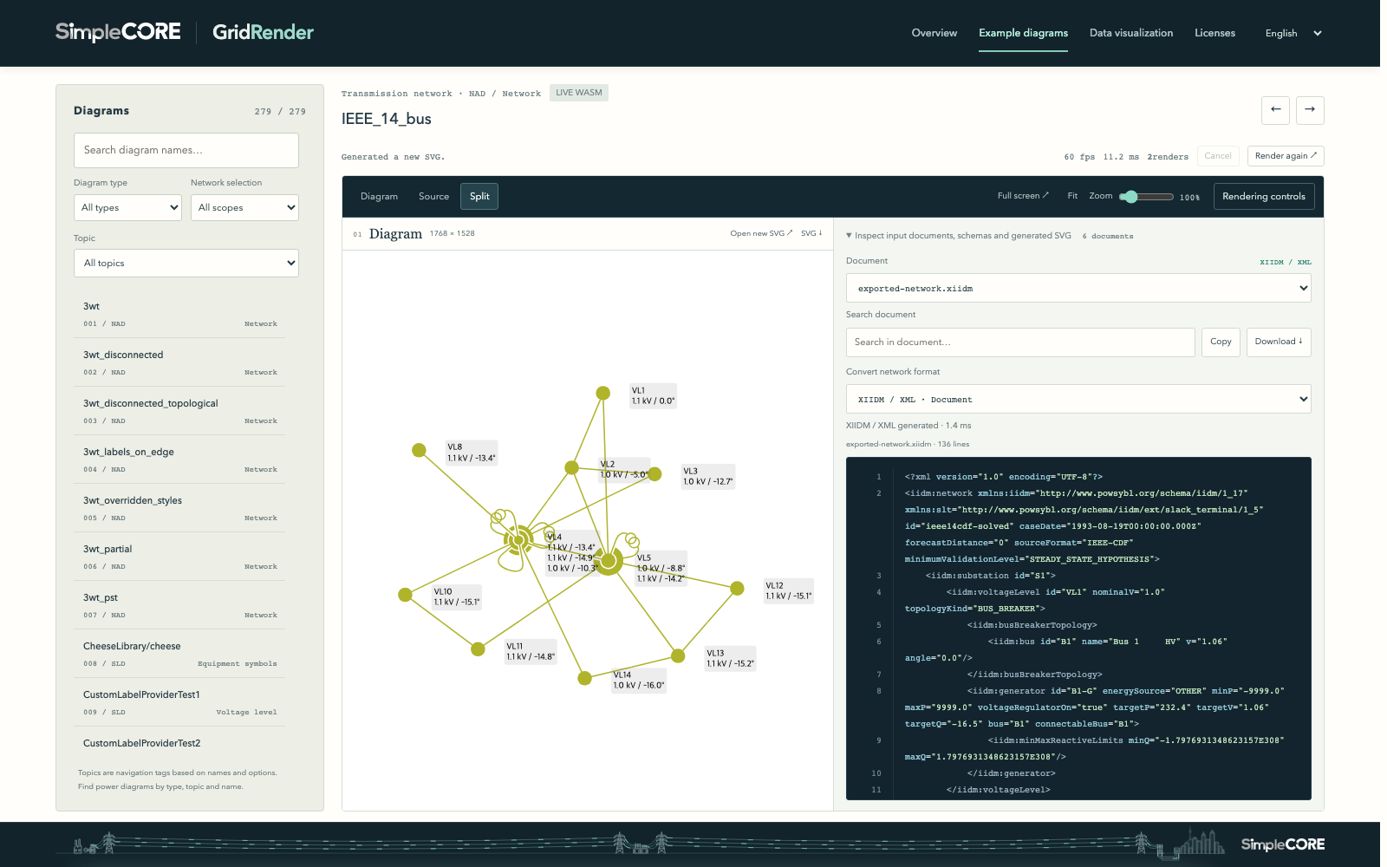Go to the next diagram arrow
The width and height of the screenshot is (1387, 867).
[1310, 110]
